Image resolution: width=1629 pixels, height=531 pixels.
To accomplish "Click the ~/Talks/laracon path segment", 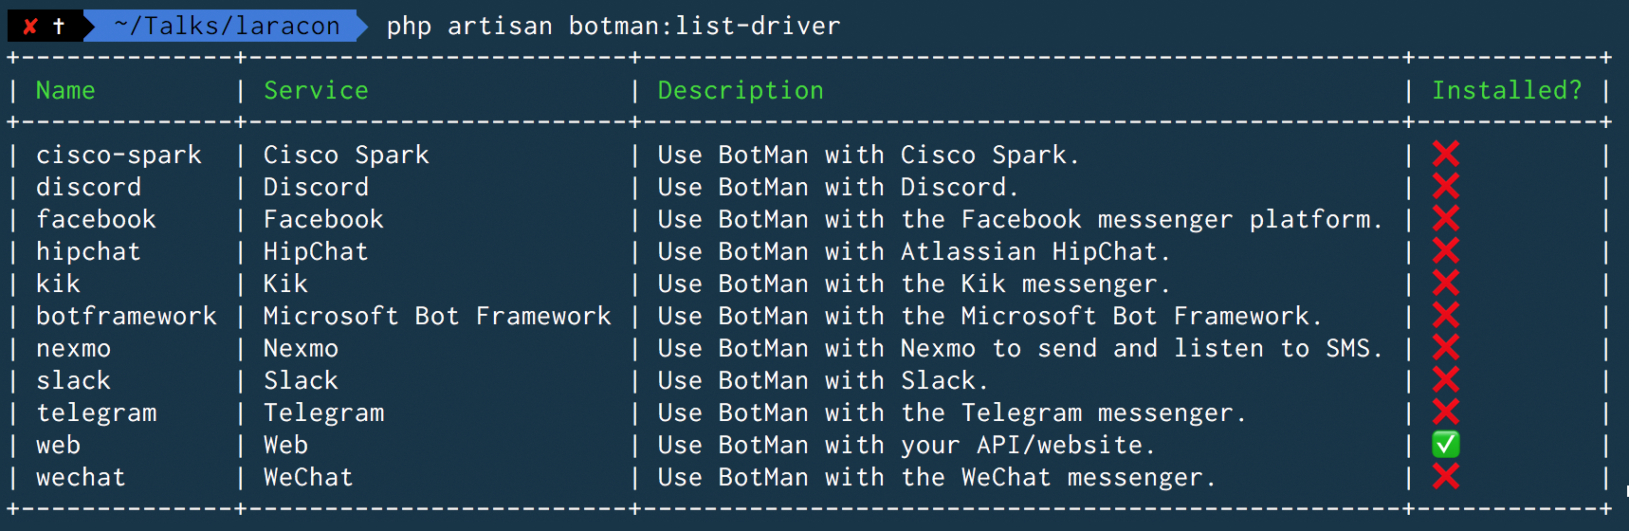I will coord(227,26).
